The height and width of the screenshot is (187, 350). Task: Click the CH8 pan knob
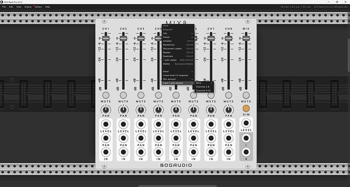(229, 110)
